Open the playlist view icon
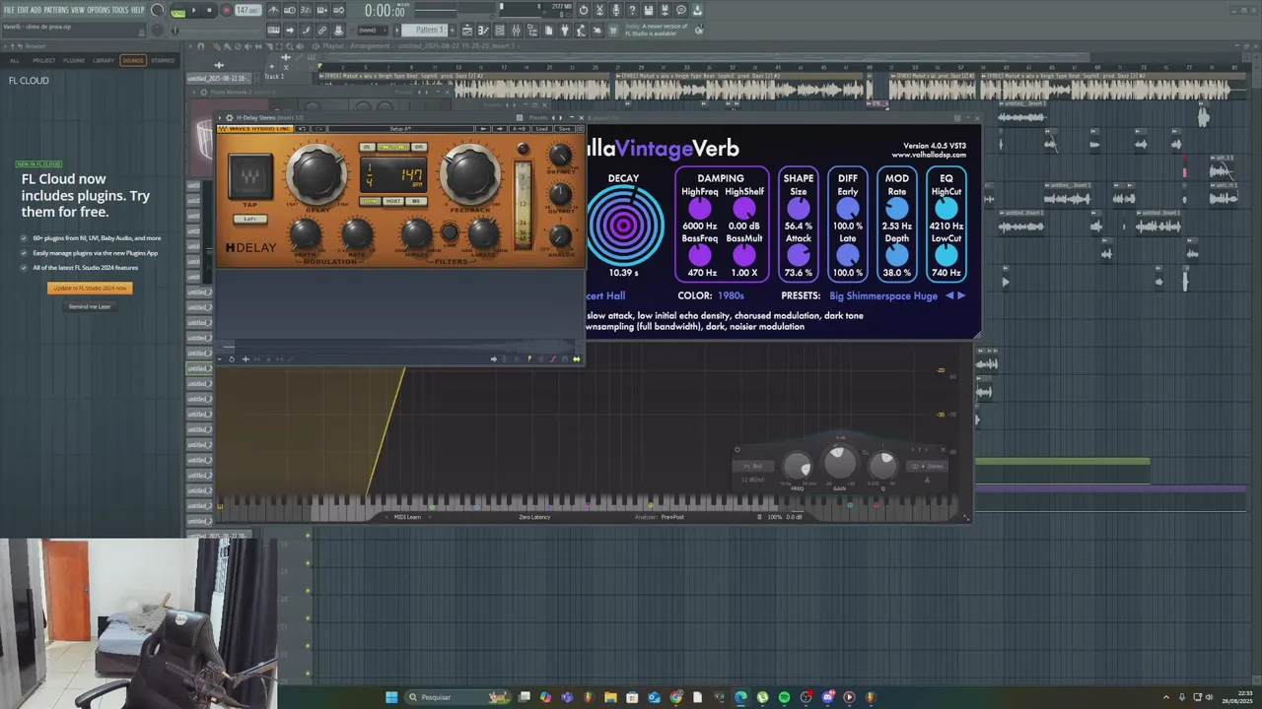 (467, 30)
